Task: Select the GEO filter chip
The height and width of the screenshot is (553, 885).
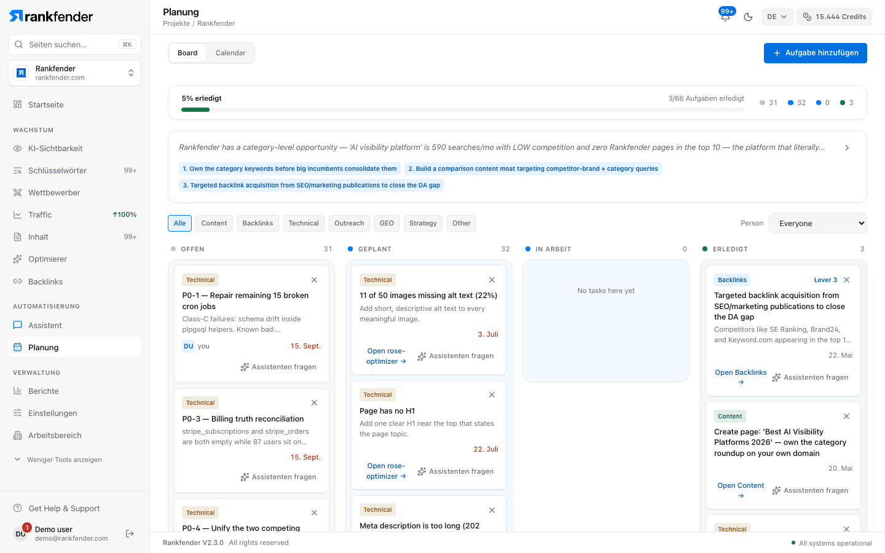Action: [x=387, y=223]
